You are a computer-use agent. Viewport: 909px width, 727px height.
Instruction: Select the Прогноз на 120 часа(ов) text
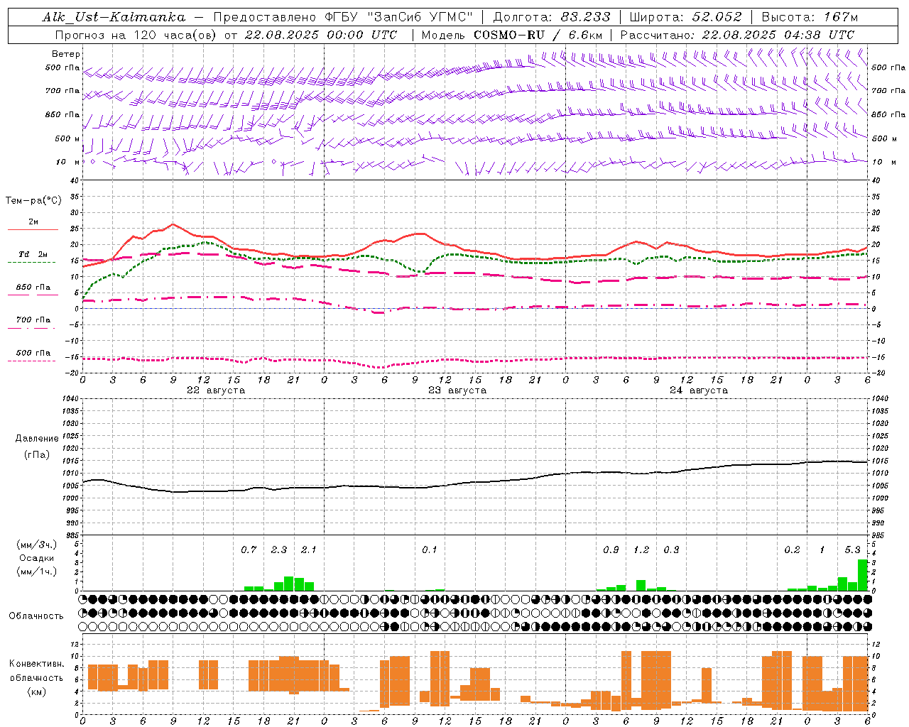(x=136, y=35)
